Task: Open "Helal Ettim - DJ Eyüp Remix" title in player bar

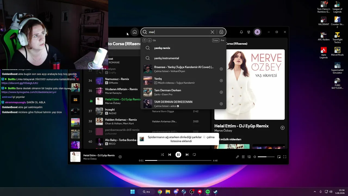Action: pos(99,155)
